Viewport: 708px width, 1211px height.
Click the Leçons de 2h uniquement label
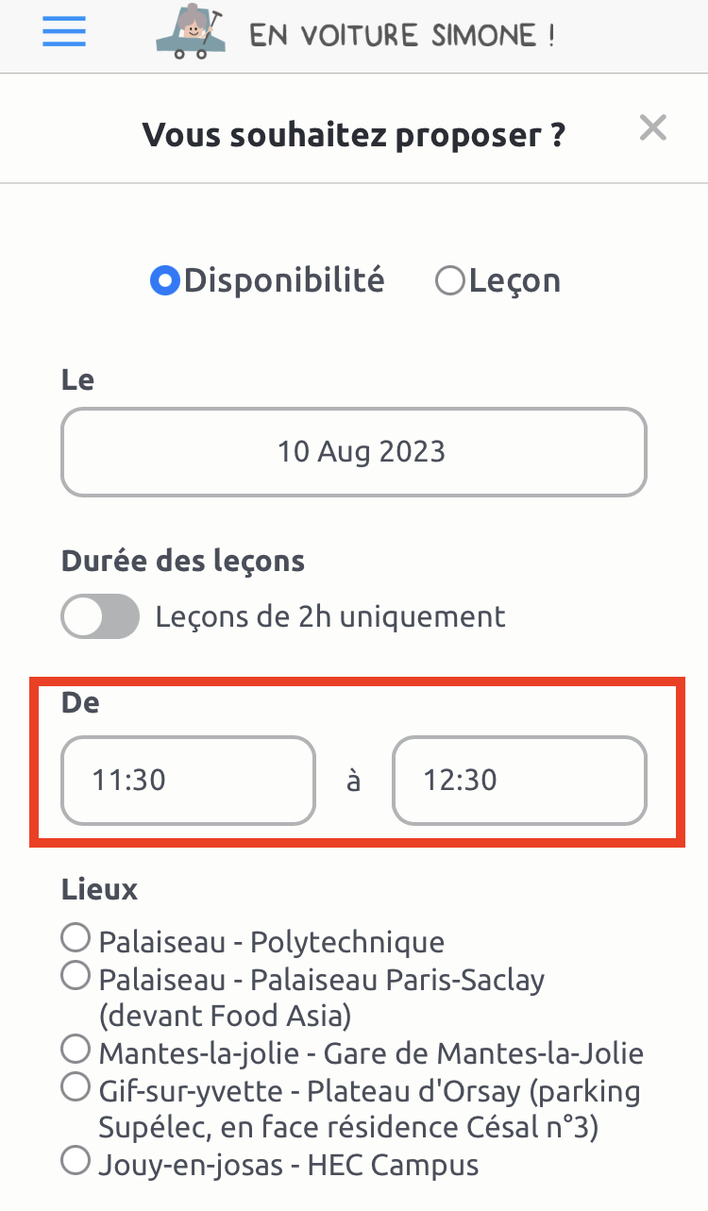coord(330,617)
